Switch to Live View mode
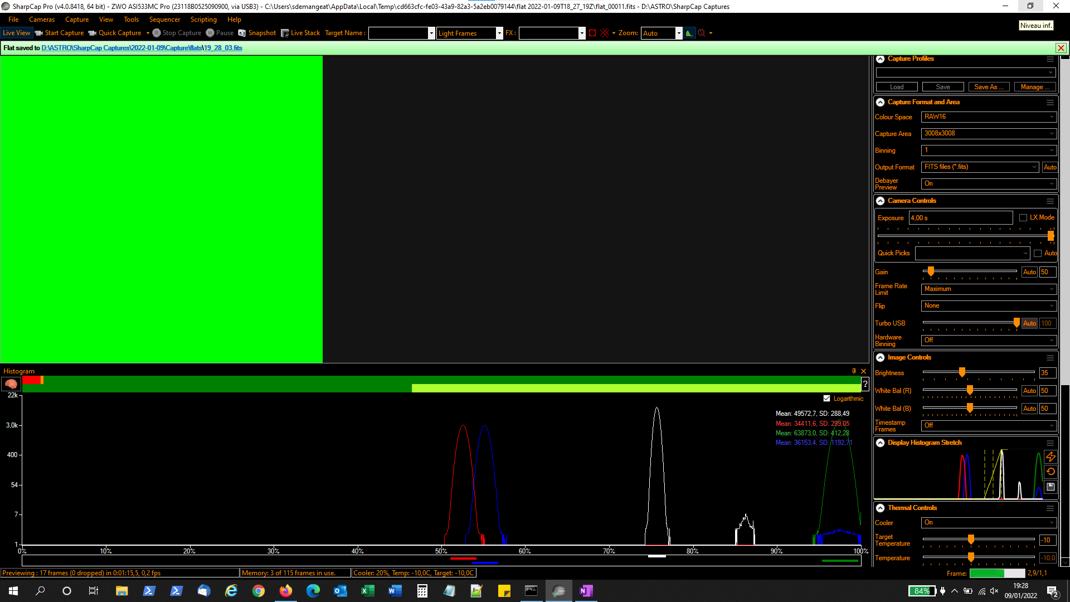 (17, 33)
